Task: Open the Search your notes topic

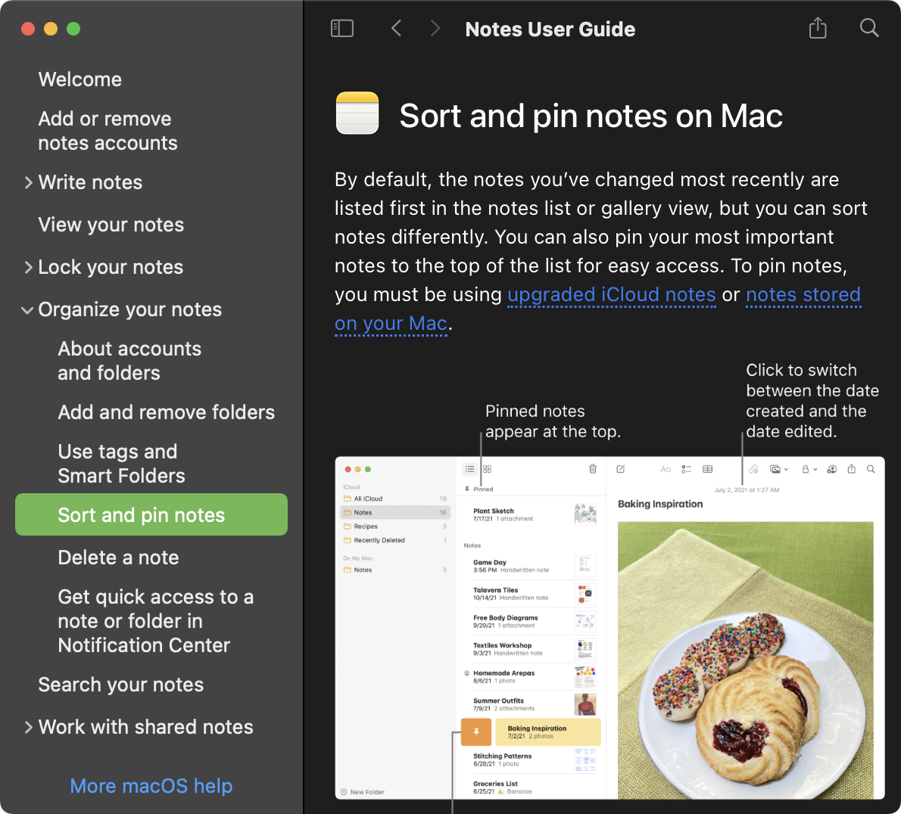Action: (120, 685)
